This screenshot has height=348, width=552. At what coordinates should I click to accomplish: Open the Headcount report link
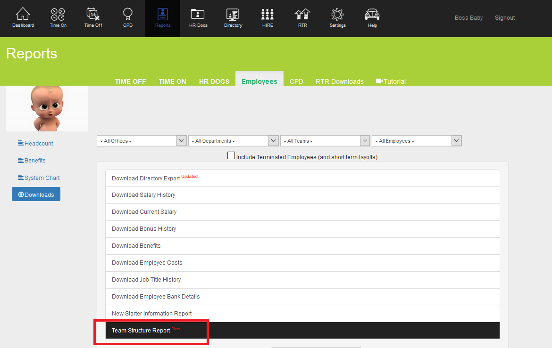[39, 144]
